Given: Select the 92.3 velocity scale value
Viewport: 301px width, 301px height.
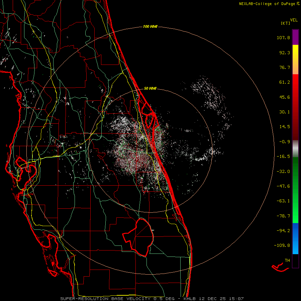Looking at the screenshot, I should [x=285, y=53].
